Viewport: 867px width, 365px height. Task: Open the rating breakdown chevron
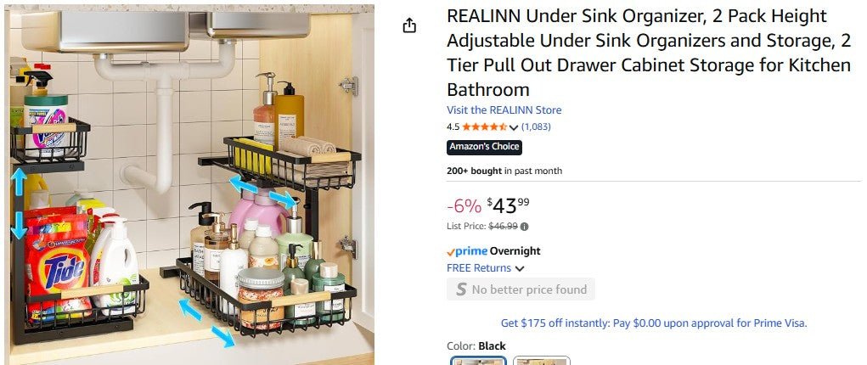pos(514,127)
